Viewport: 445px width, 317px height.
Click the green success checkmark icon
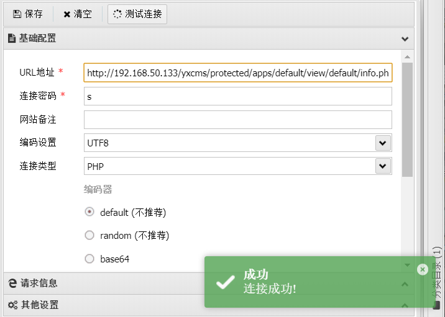pos(224,282)
